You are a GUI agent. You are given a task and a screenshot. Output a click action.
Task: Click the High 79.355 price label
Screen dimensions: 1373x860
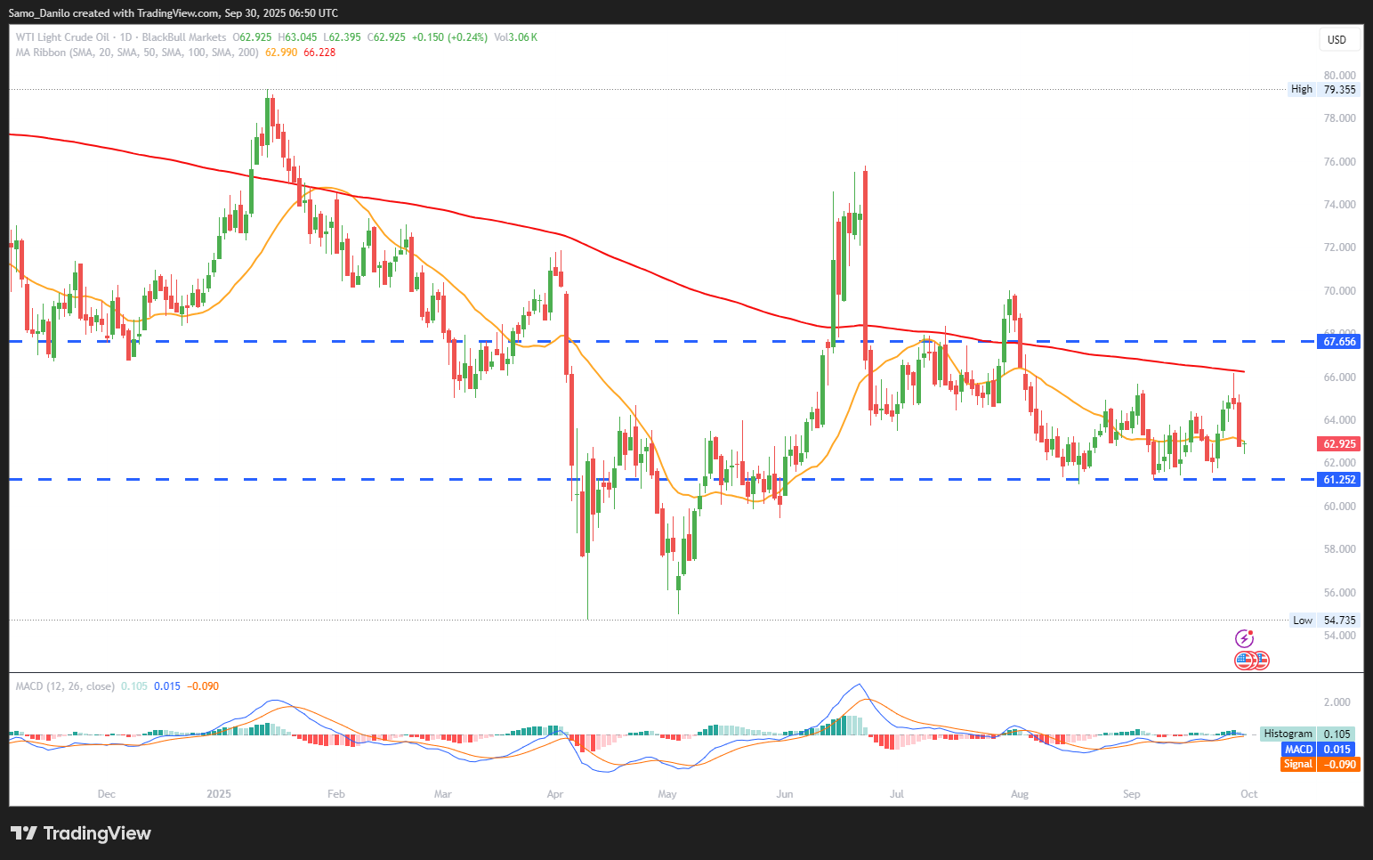click(1324, 89)
